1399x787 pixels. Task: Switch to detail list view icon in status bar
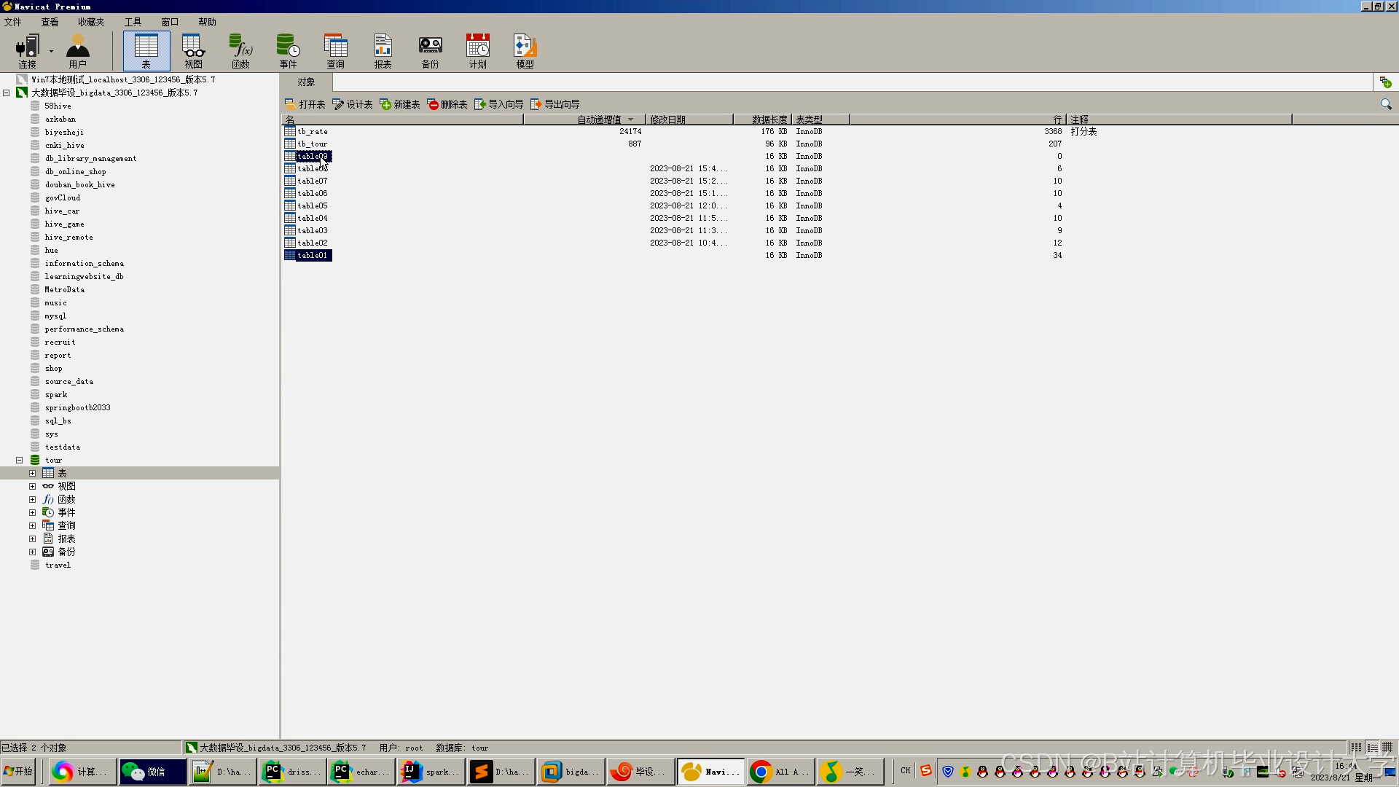[x=1372, y=748]
